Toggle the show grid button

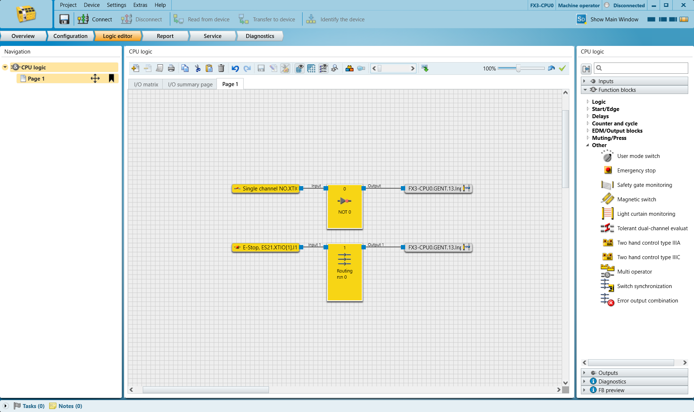(x=311, y=68)
